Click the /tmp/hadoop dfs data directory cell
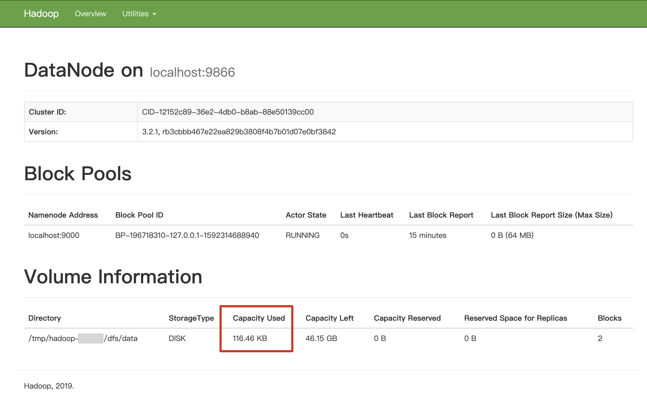Image resolution: width=647 pixels, height=400 pixels. (83, 338)
